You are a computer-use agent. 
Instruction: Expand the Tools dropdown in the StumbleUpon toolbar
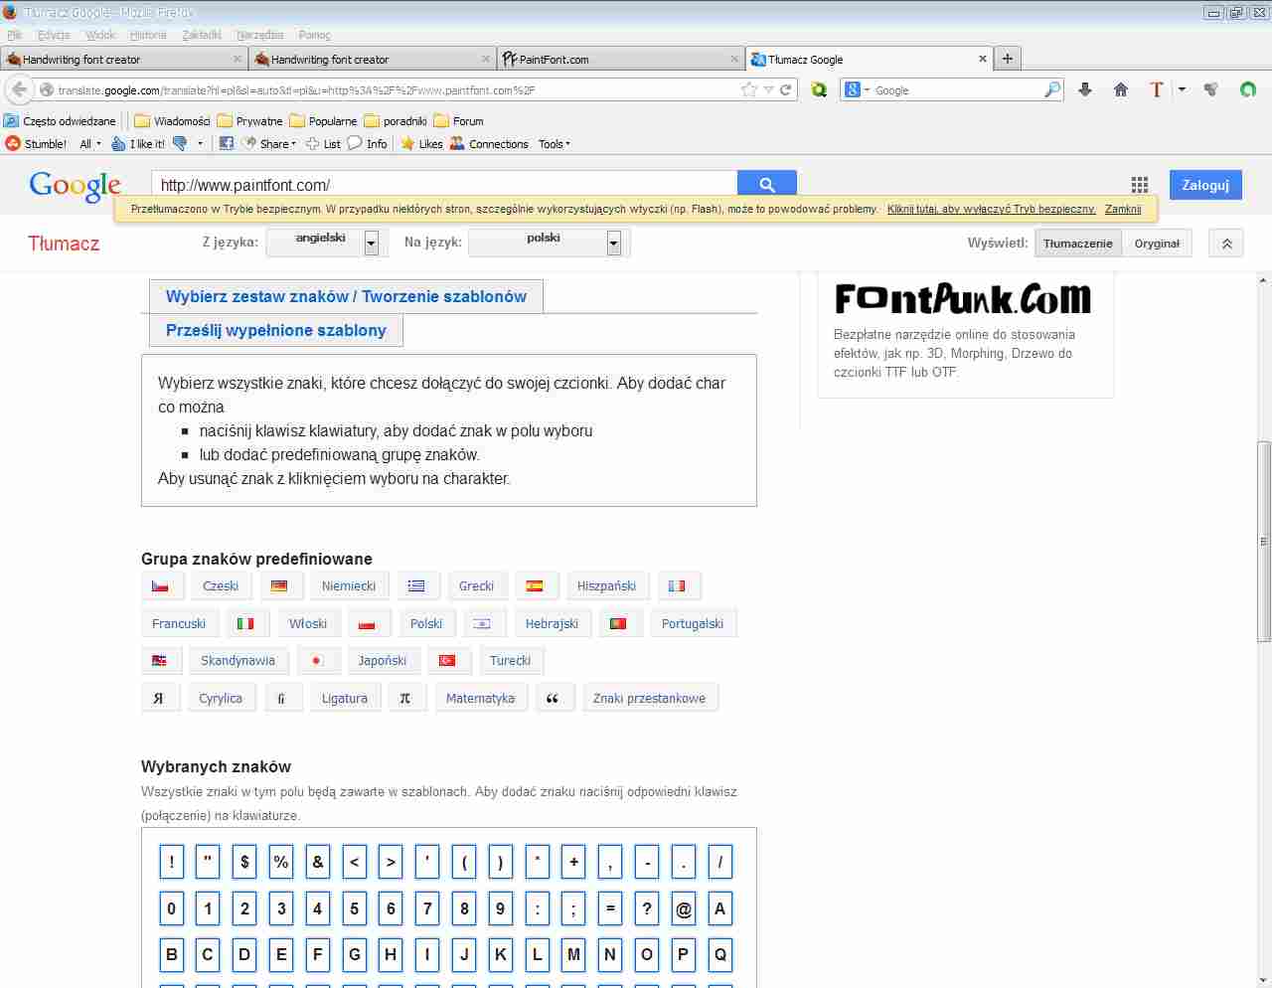coord(554,144)
